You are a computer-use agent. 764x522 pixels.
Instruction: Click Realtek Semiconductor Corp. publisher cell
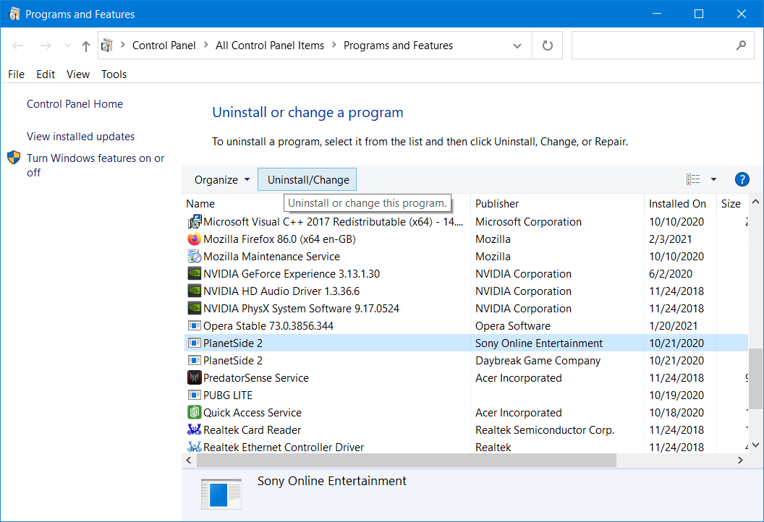point(544,430)
